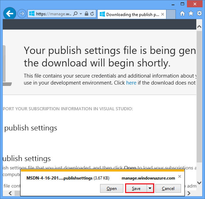
Task: Go back with the browser back arrow
Action: (x=10, y=13)
